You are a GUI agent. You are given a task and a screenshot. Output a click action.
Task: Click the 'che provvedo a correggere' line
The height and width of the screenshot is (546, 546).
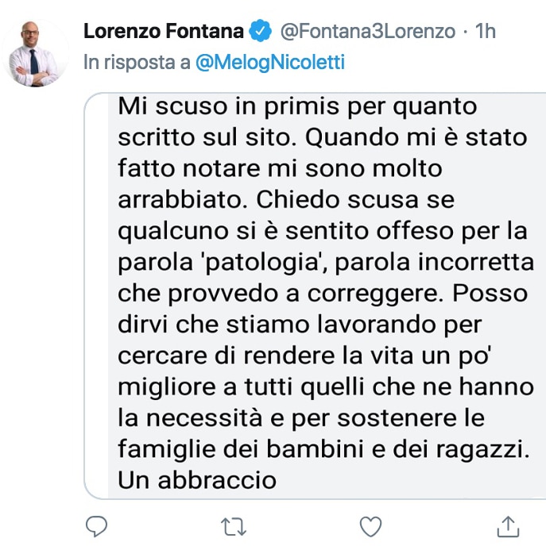281,294
